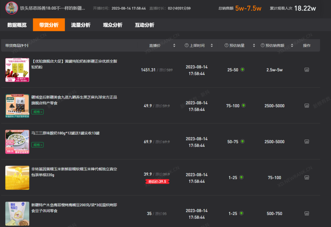
Task: Open the 驼奶粉 product thumbnail
Action: pyautogui.click(x=17, y=70)
